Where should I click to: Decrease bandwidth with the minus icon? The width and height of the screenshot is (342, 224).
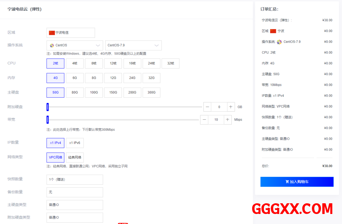204,119
